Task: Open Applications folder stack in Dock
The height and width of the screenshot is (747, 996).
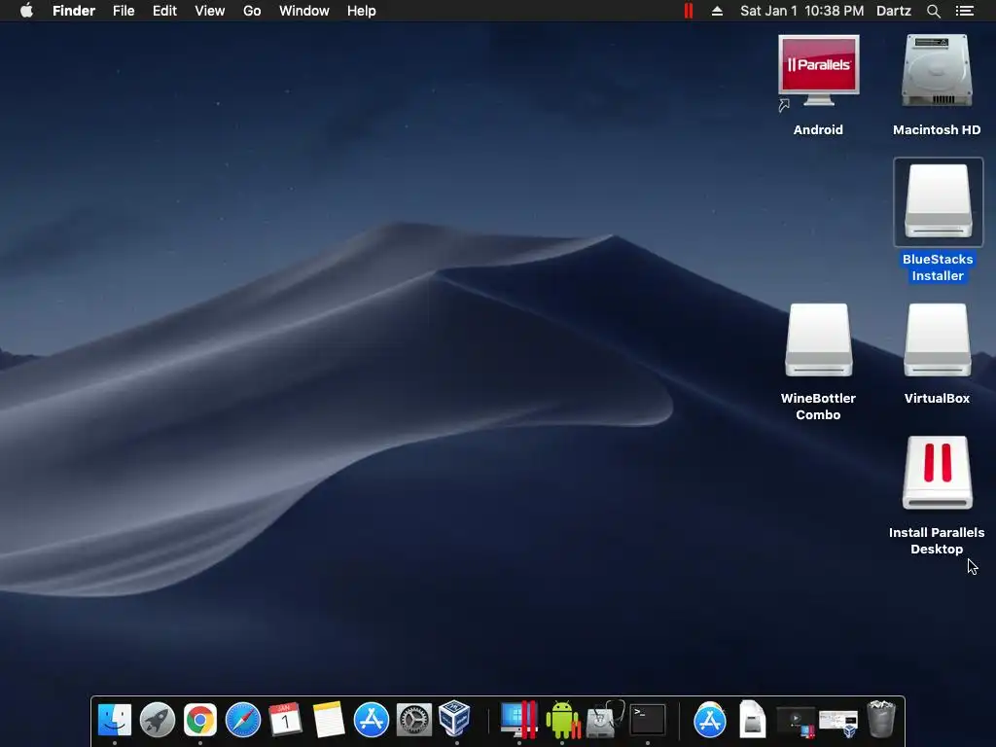Action: pyautogui.click(x=710, y=720)
